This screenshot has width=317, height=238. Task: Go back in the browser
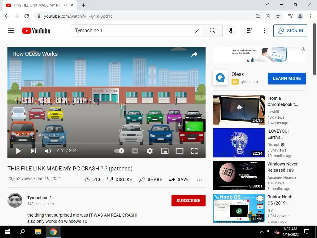[7, 16]
